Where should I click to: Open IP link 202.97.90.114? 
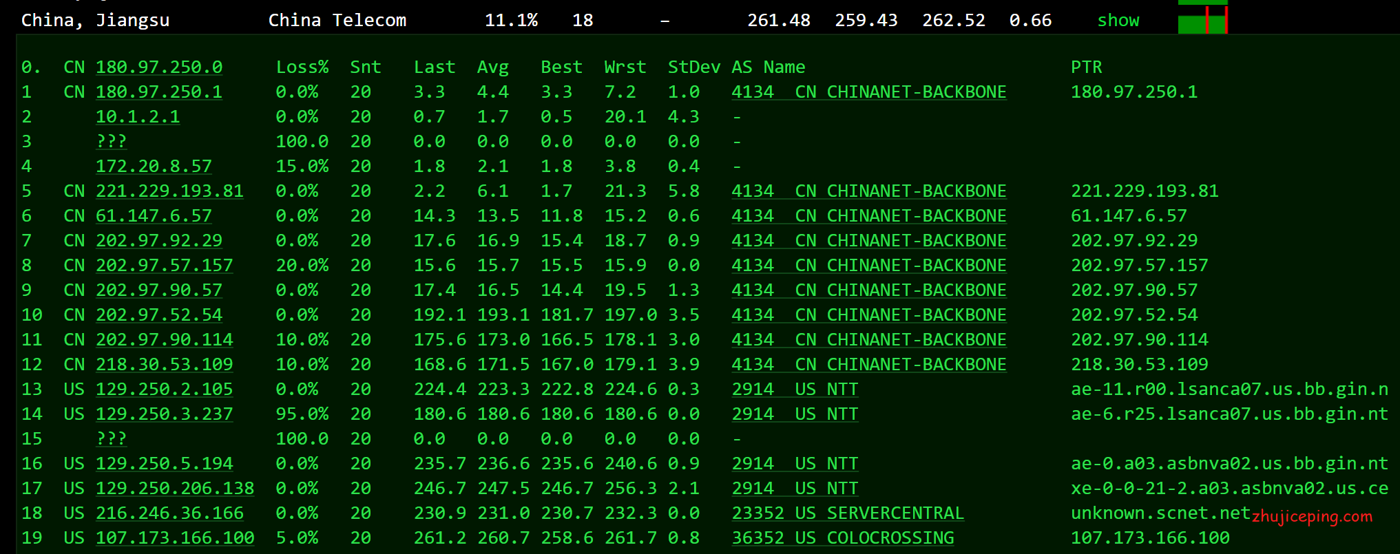165,340
